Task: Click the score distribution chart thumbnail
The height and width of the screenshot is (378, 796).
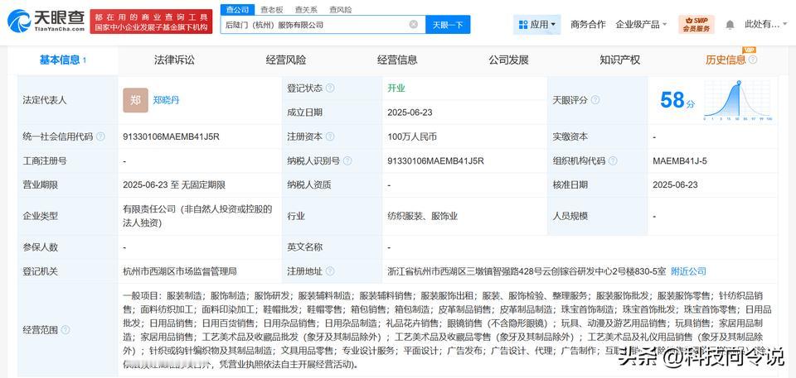Action: pyautogui.click(x=739, y=100)
